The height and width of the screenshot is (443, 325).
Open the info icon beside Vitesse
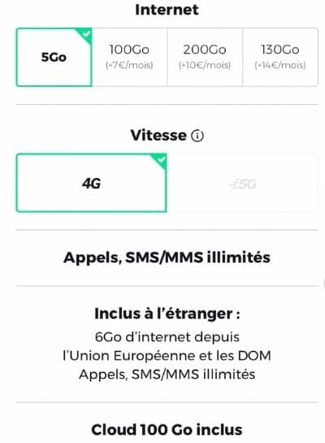tap(197, 136)
